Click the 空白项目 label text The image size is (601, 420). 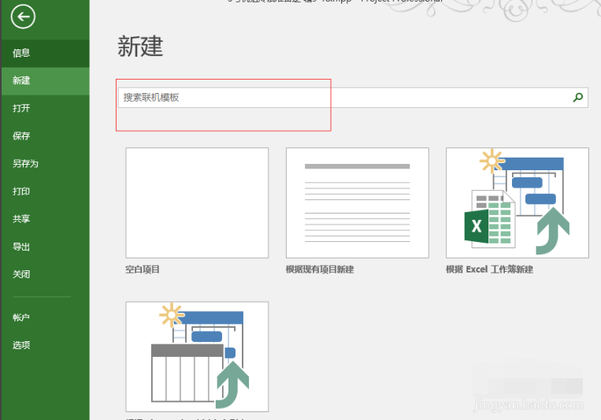point(143,269)
